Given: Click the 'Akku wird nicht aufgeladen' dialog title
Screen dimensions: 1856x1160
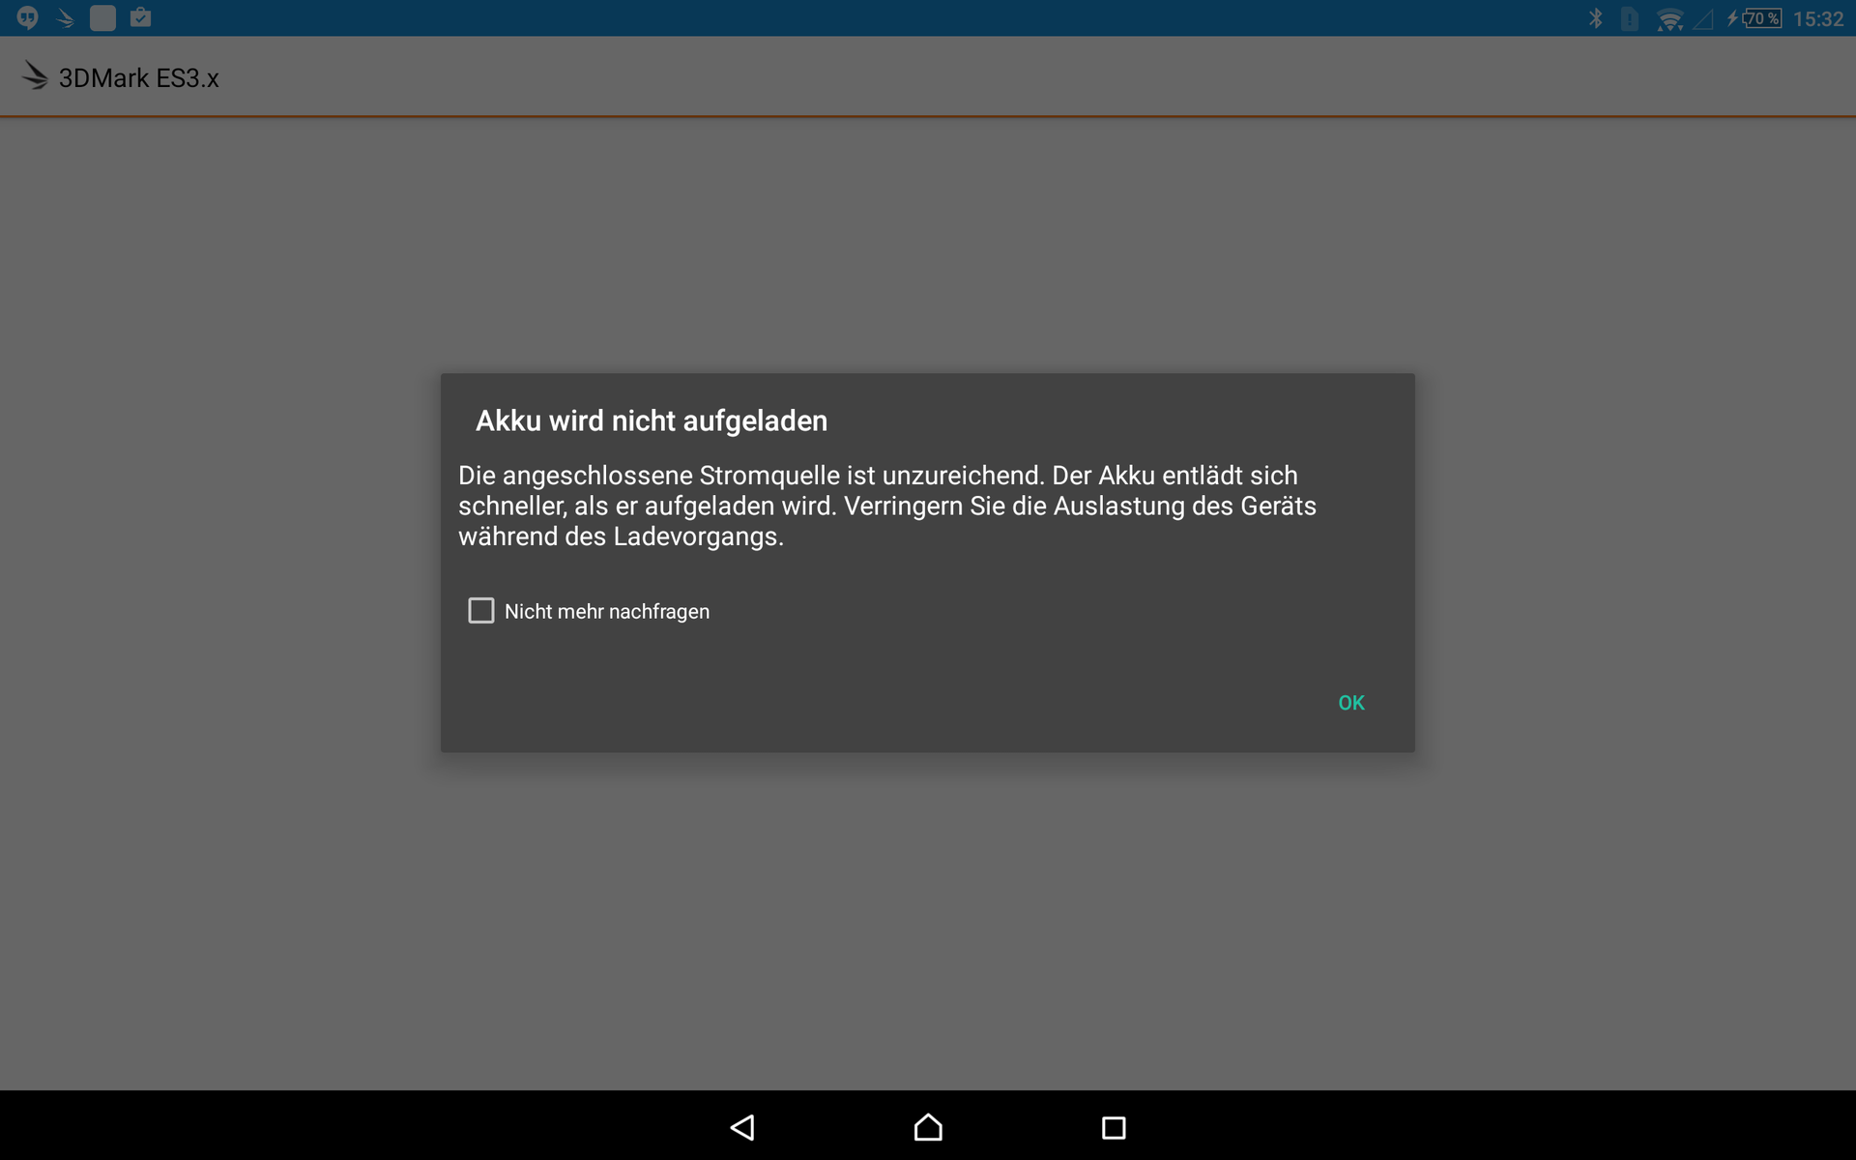Looking at the screenshot, I should click(651, 420).
